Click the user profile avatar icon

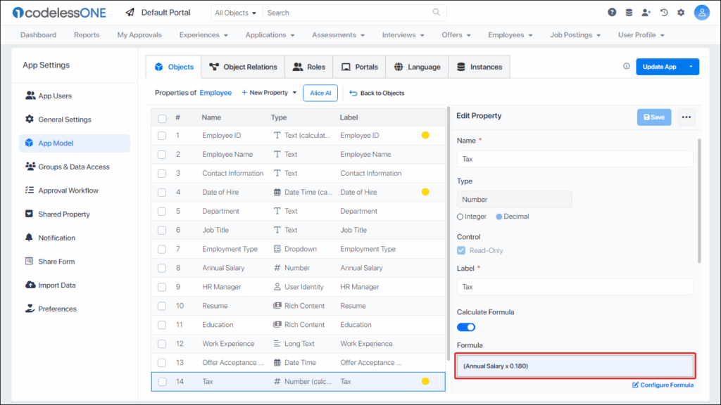tap(701, 13)
